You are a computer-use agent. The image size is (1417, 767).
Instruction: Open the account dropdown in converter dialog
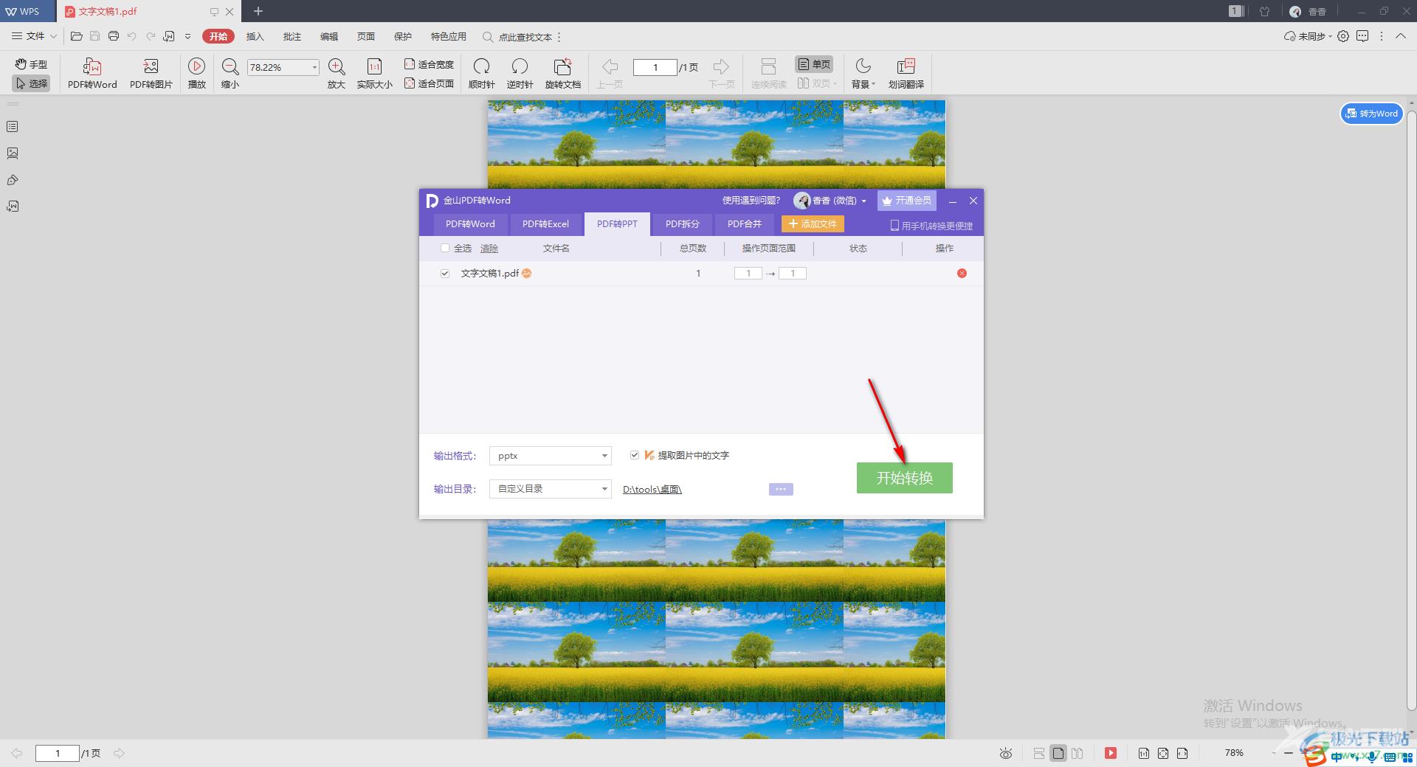pos(864,201)
